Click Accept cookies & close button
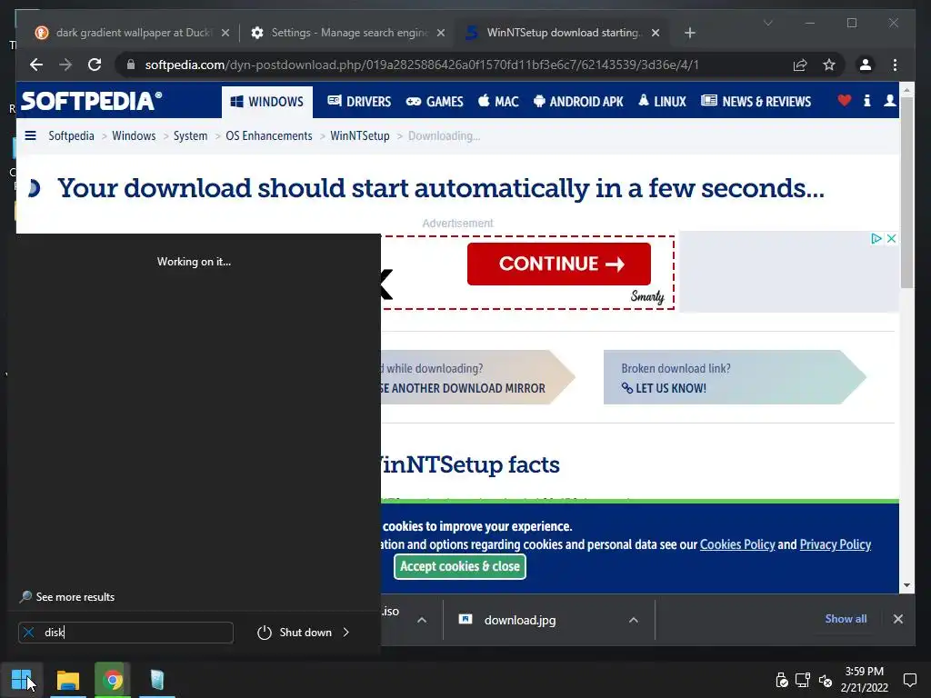Screen dimensions: 931x698 [459, 566]
